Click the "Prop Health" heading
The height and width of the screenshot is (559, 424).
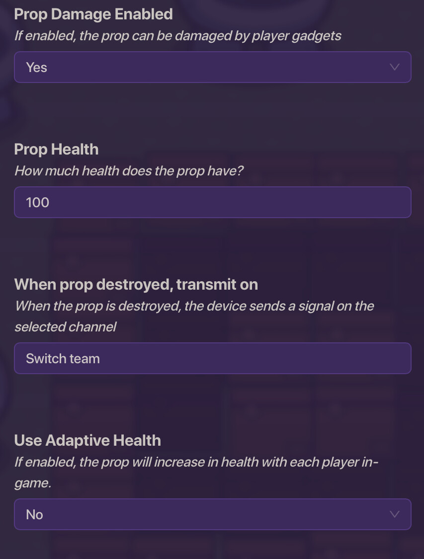[x=56, y=149]
